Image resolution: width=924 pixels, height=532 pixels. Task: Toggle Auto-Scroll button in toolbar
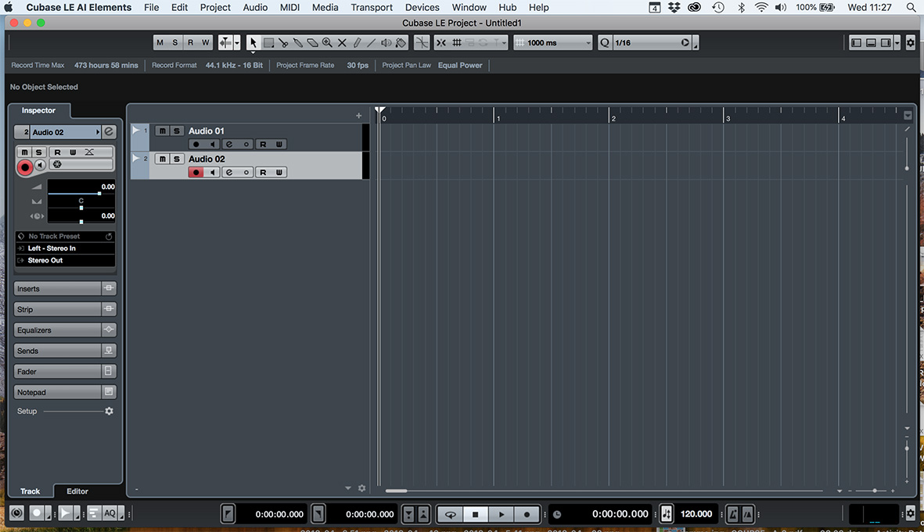(225, 43)
